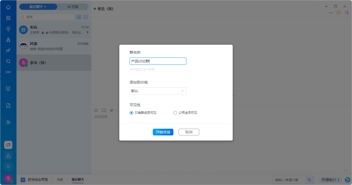Open the address book icon beside search

(x=79, y=17)
